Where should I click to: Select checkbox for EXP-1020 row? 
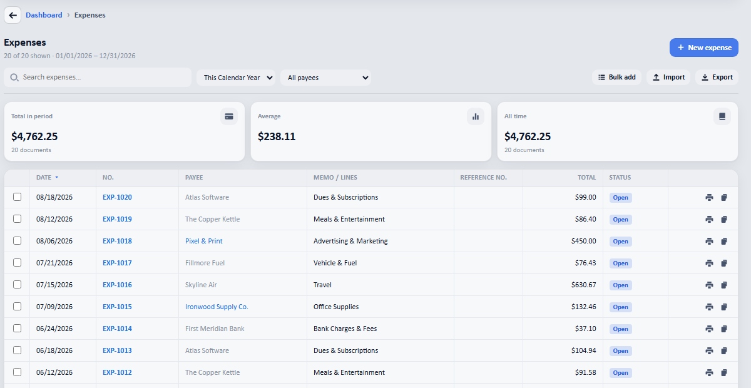[17, 197]
